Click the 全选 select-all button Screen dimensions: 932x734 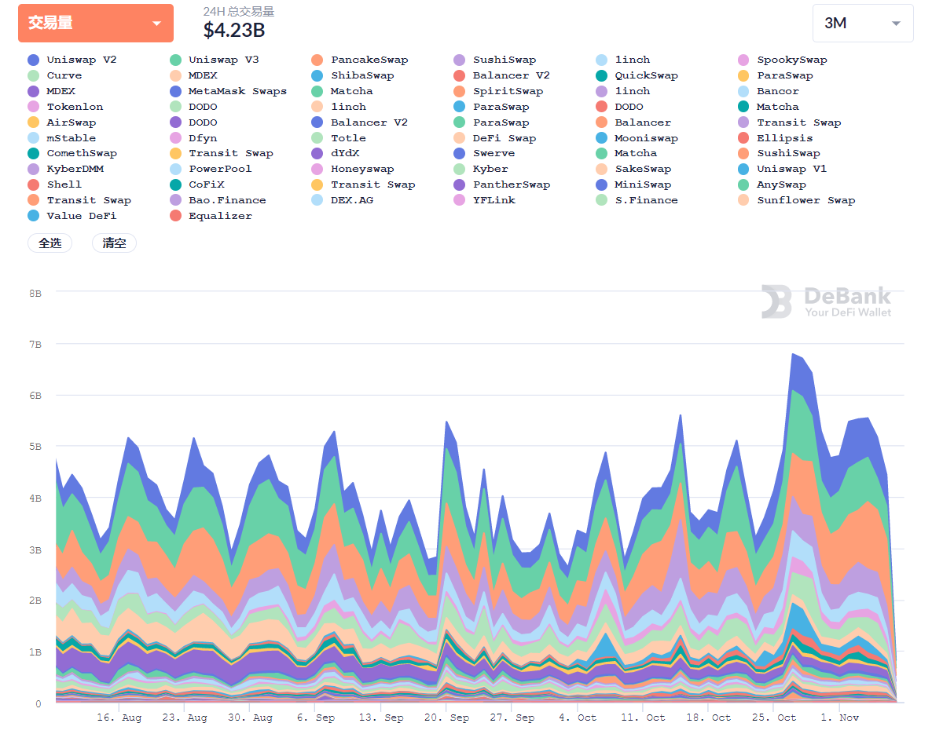click(50, 243)
